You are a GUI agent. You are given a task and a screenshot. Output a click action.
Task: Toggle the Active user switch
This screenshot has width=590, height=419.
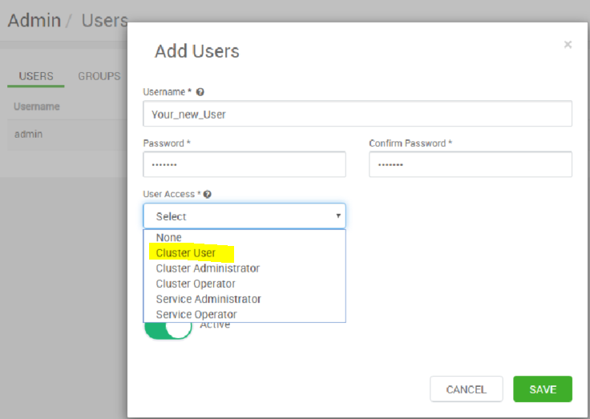coord(168,327)
